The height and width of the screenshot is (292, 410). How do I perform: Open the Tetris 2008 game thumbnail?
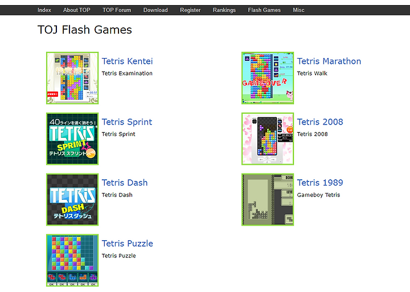268,139
